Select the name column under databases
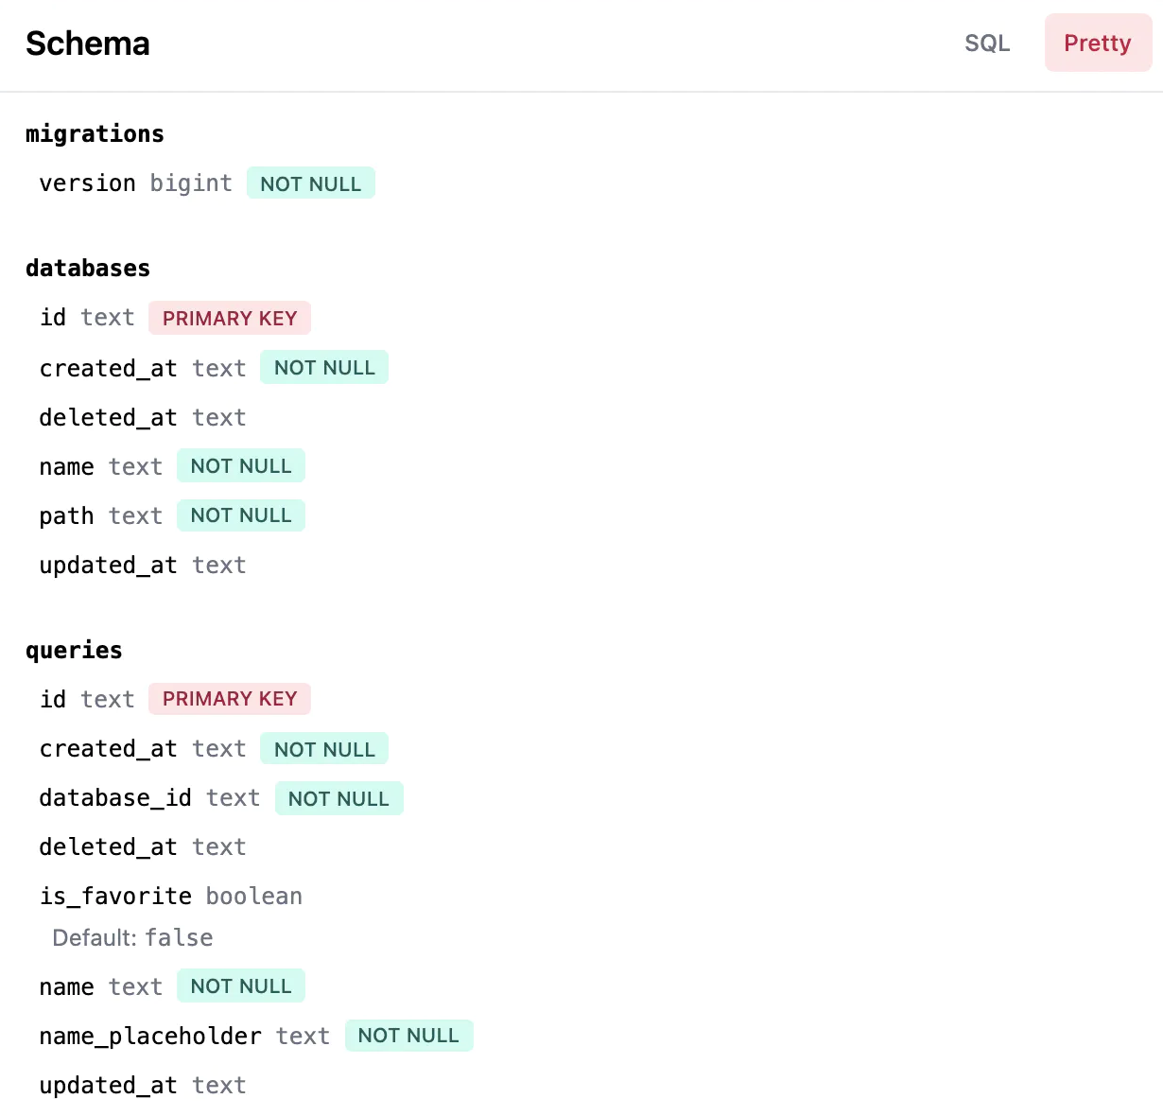1163x1116 pixels. (66, 466)
